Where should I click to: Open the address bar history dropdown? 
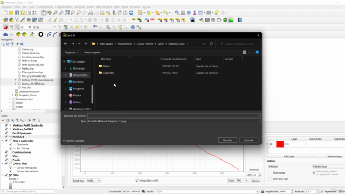pos(203,44)
